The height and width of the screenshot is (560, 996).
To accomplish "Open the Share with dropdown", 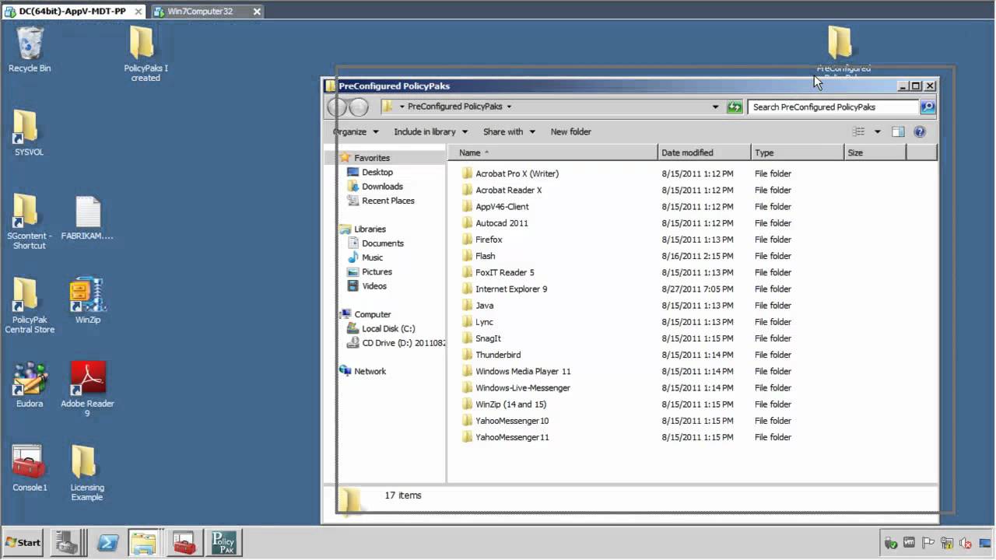I will (509, 131).
